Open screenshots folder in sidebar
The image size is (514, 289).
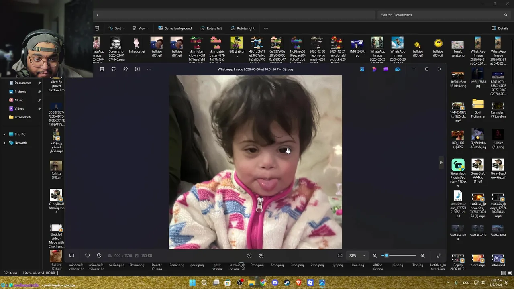point(23,117)
